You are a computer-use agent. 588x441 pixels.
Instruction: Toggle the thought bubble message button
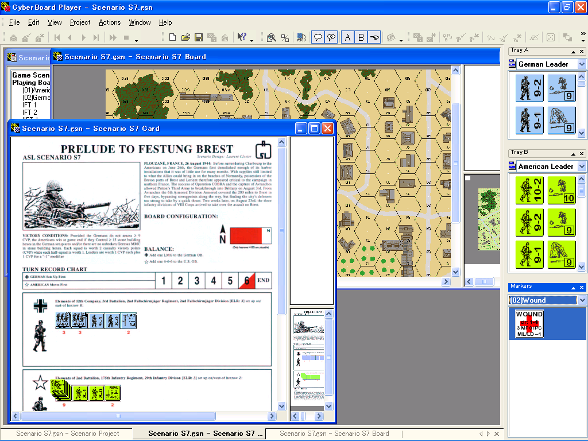pyautogui.click(x=331, y=37)
